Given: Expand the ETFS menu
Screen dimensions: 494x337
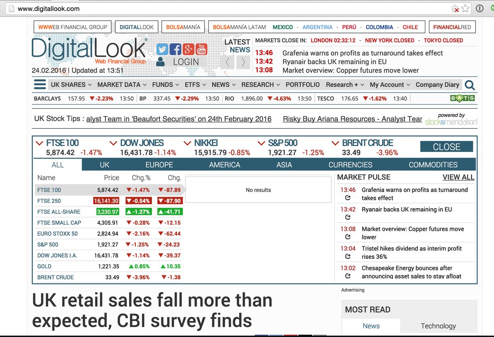Looking at the screenshot, I should point(195,84).
